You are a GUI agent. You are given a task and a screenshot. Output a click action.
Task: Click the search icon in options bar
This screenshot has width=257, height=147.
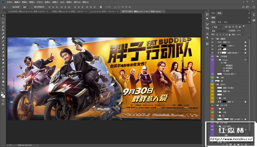point(243,7)
